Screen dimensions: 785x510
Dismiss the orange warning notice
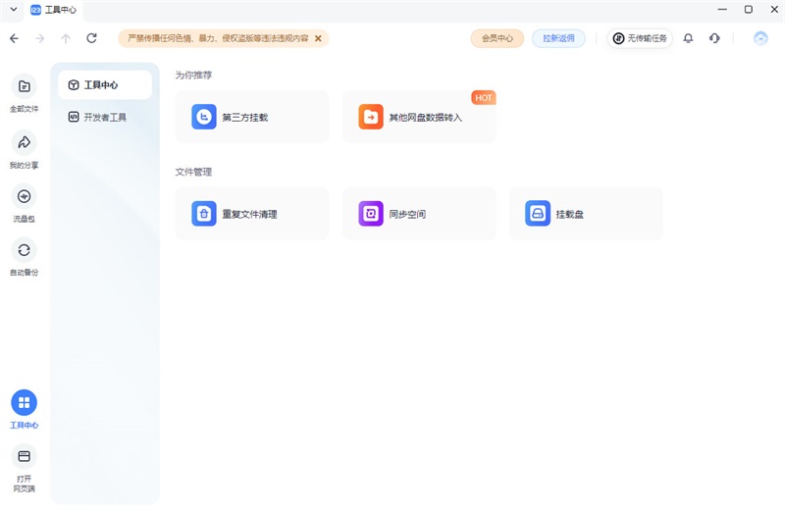(x=318, y=38)
